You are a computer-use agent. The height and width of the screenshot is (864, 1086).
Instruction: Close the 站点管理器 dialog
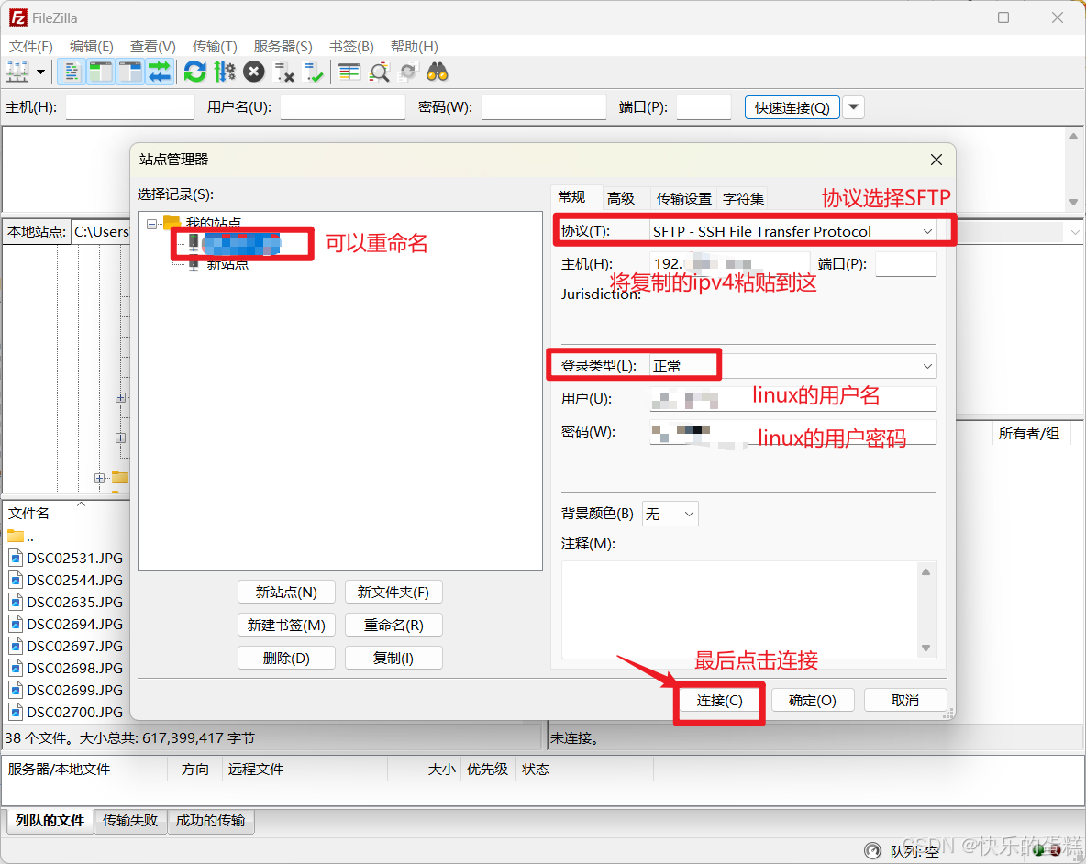[x=936, y=160]
